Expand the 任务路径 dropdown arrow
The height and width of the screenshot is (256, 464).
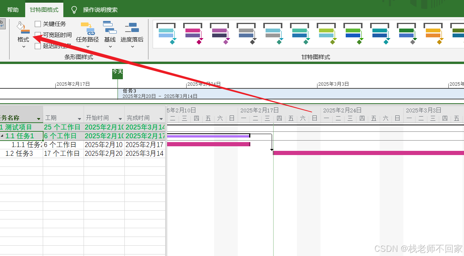coord(87,46)
